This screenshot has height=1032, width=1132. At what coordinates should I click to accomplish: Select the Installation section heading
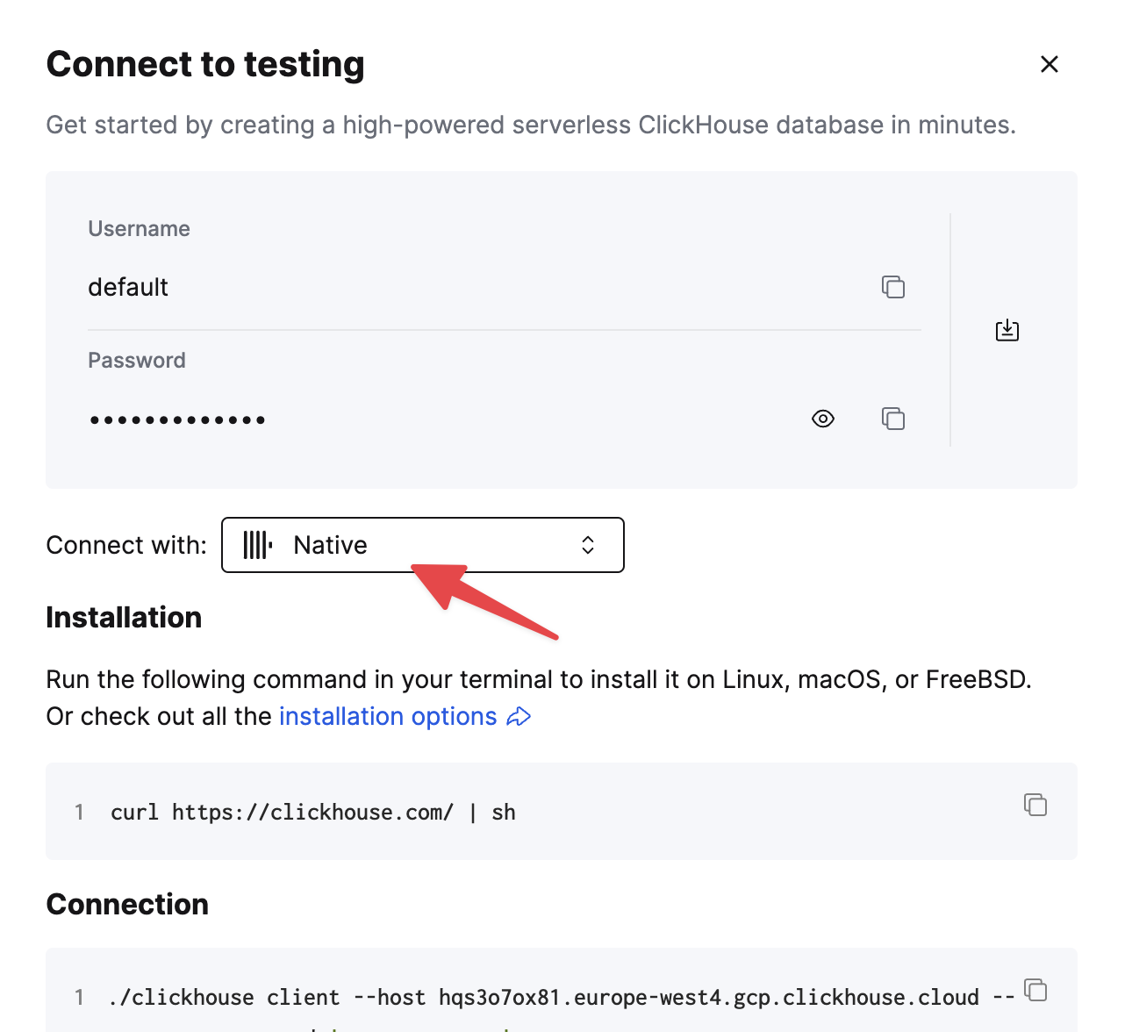pyautogui.click(x=123, y=617)
